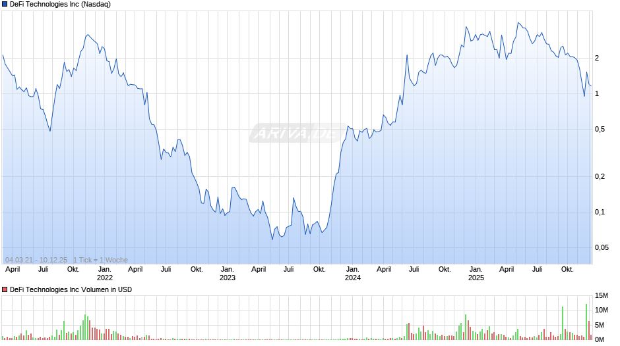
Task: Click the price peak point in spring 2025
Action: (x=518, y=23)
